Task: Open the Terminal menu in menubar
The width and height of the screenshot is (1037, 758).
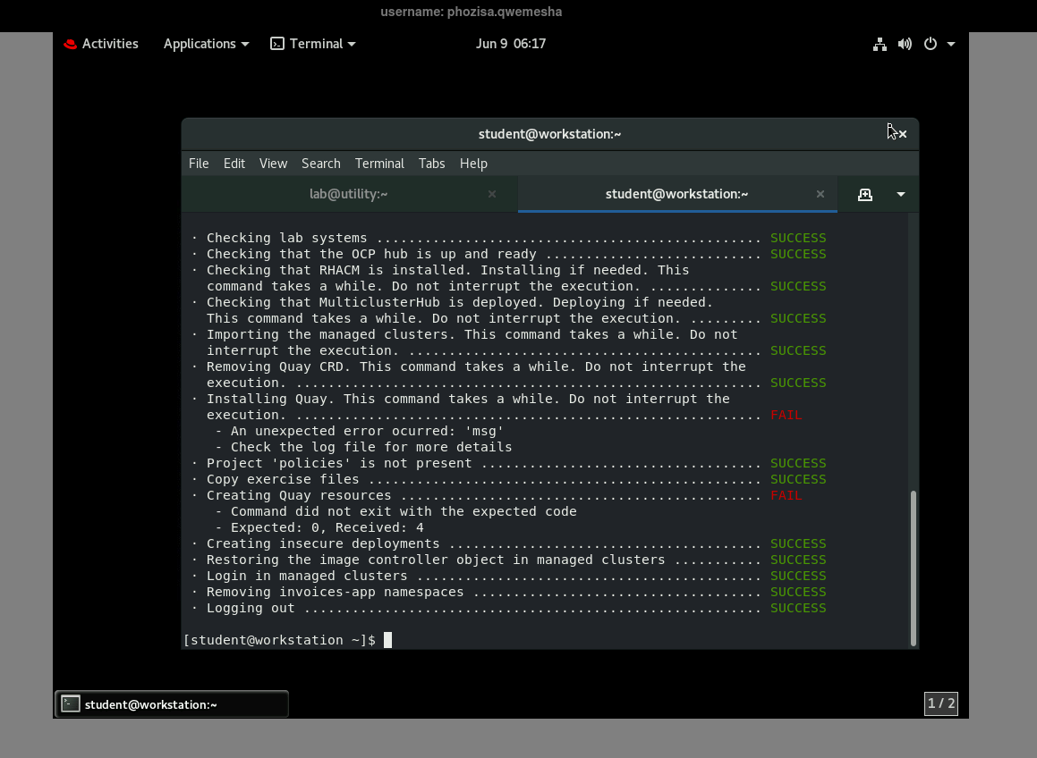Action: 379,164
